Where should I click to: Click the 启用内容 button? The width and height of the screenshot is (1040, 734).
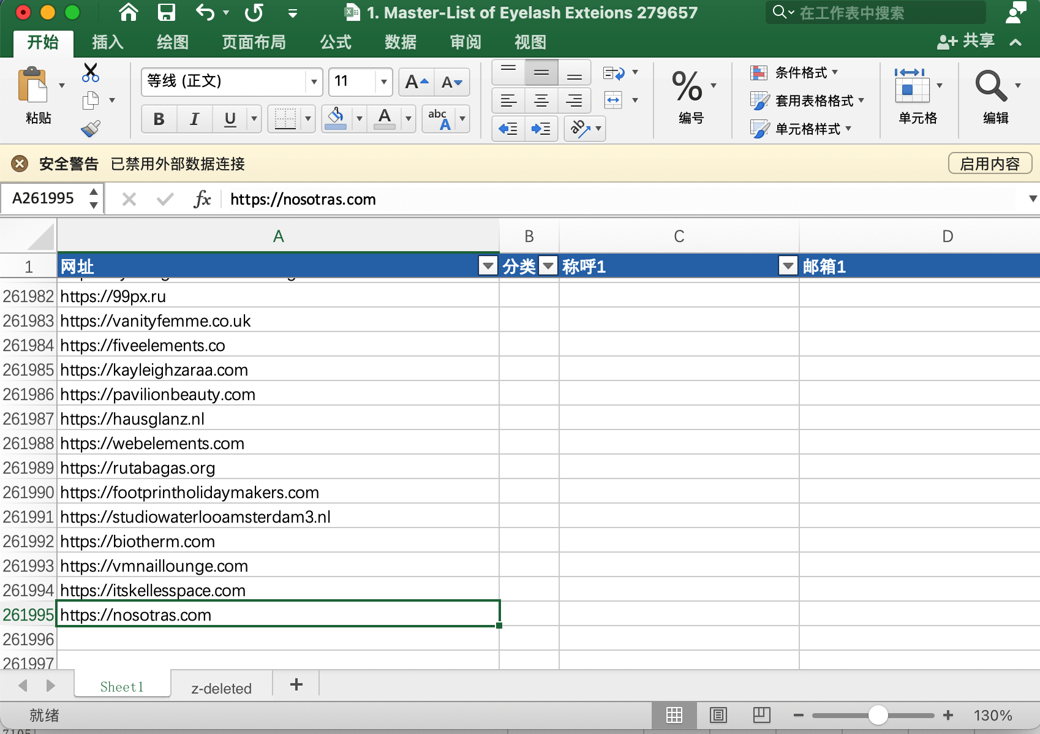point(989,164)
